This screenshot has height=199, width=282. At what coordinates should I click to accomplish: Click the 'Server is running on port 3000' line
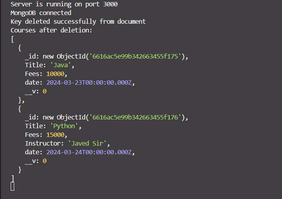coord(64,4)
